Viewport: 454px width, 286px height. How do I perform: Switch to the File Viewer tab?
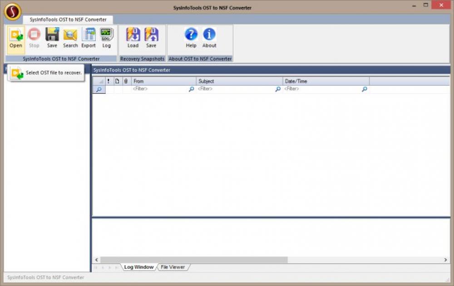coord(173,267)
